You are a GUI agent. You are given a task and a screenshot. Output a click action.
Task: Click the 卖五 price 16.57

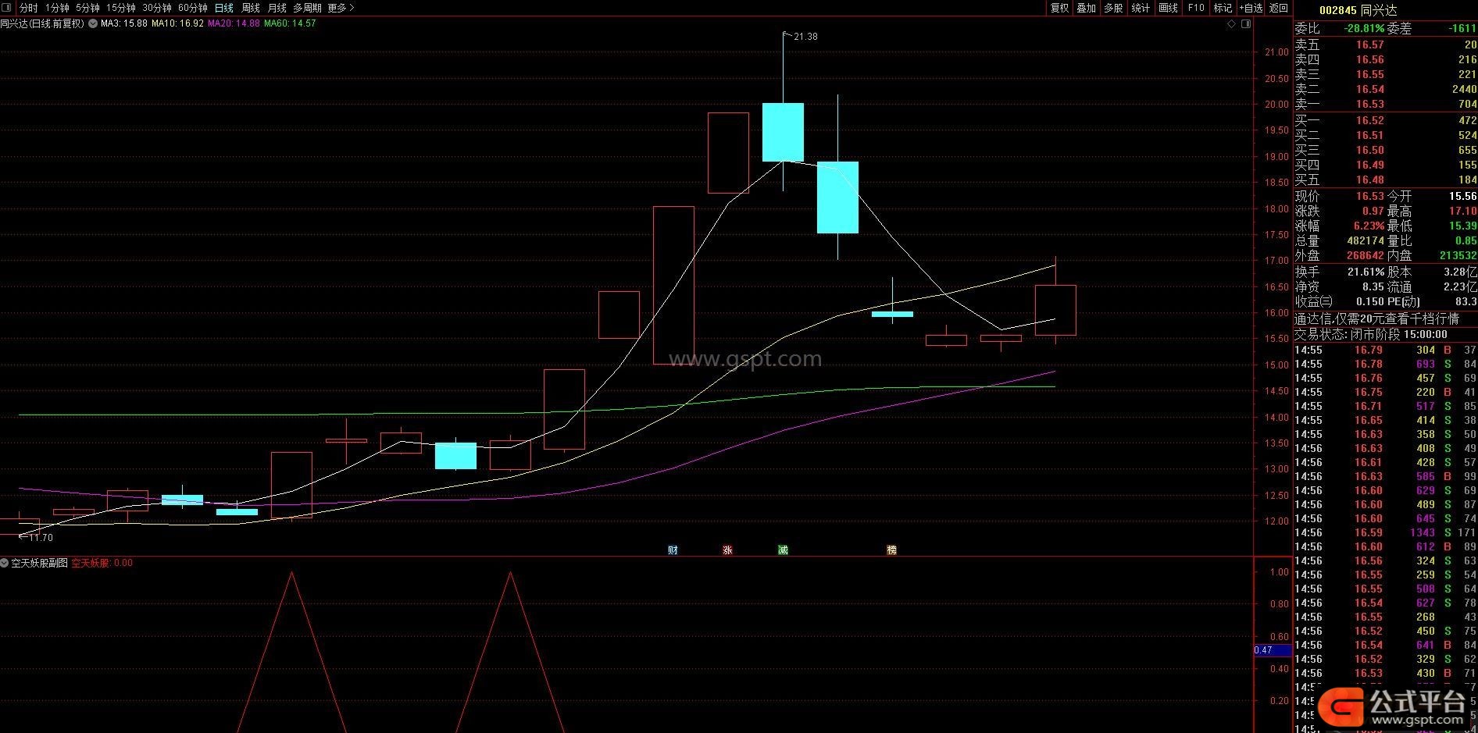(1369, 44)
